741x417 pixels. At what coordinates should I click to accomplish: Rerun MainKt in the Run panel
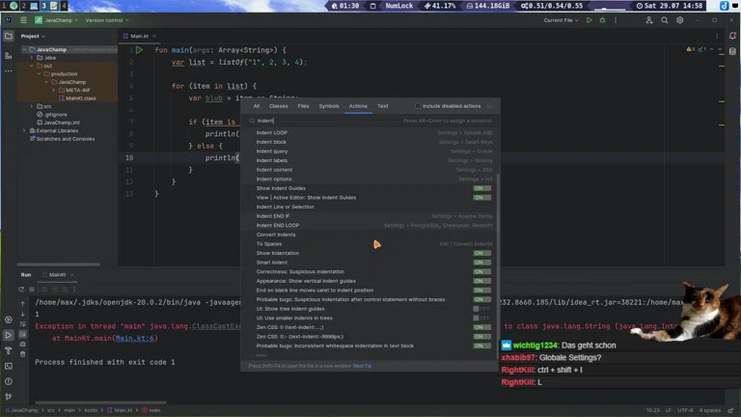[21, 290]
